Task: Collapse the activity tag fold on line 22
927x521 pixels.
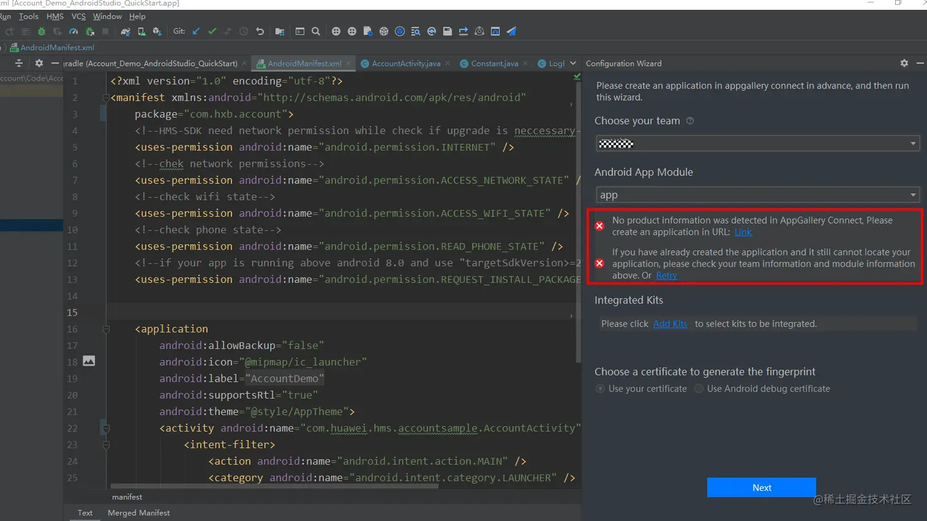Action: click(x=106, y=428)
